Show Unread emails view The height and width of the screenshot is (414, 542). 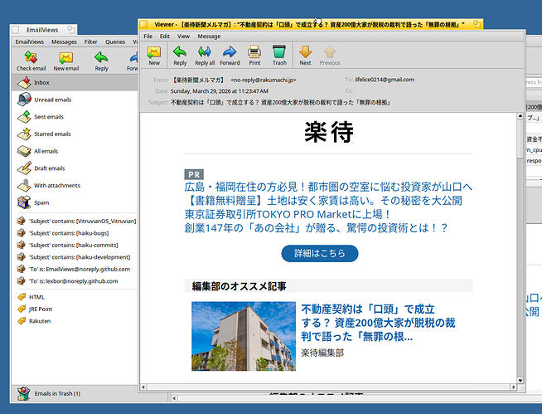coord(75,100)
